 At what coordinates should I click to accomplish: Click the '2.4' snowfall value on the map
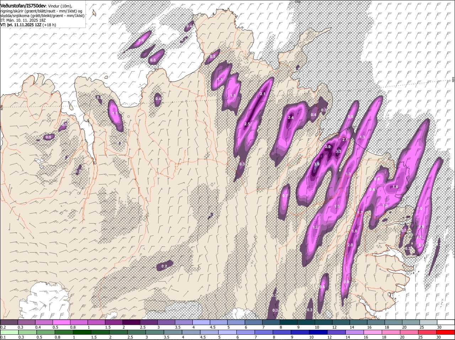pos(291,117)
